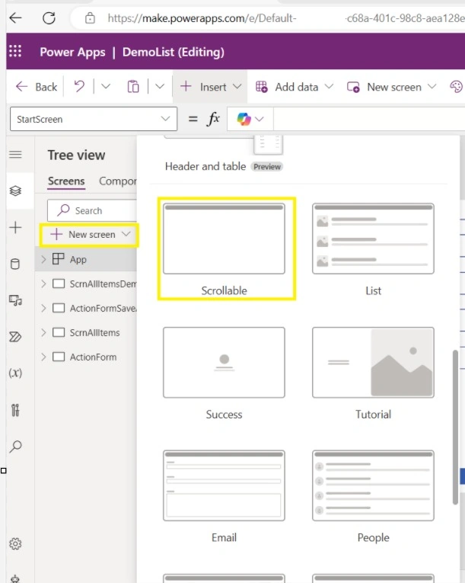Switch to the Screens tab

(66, 181)
